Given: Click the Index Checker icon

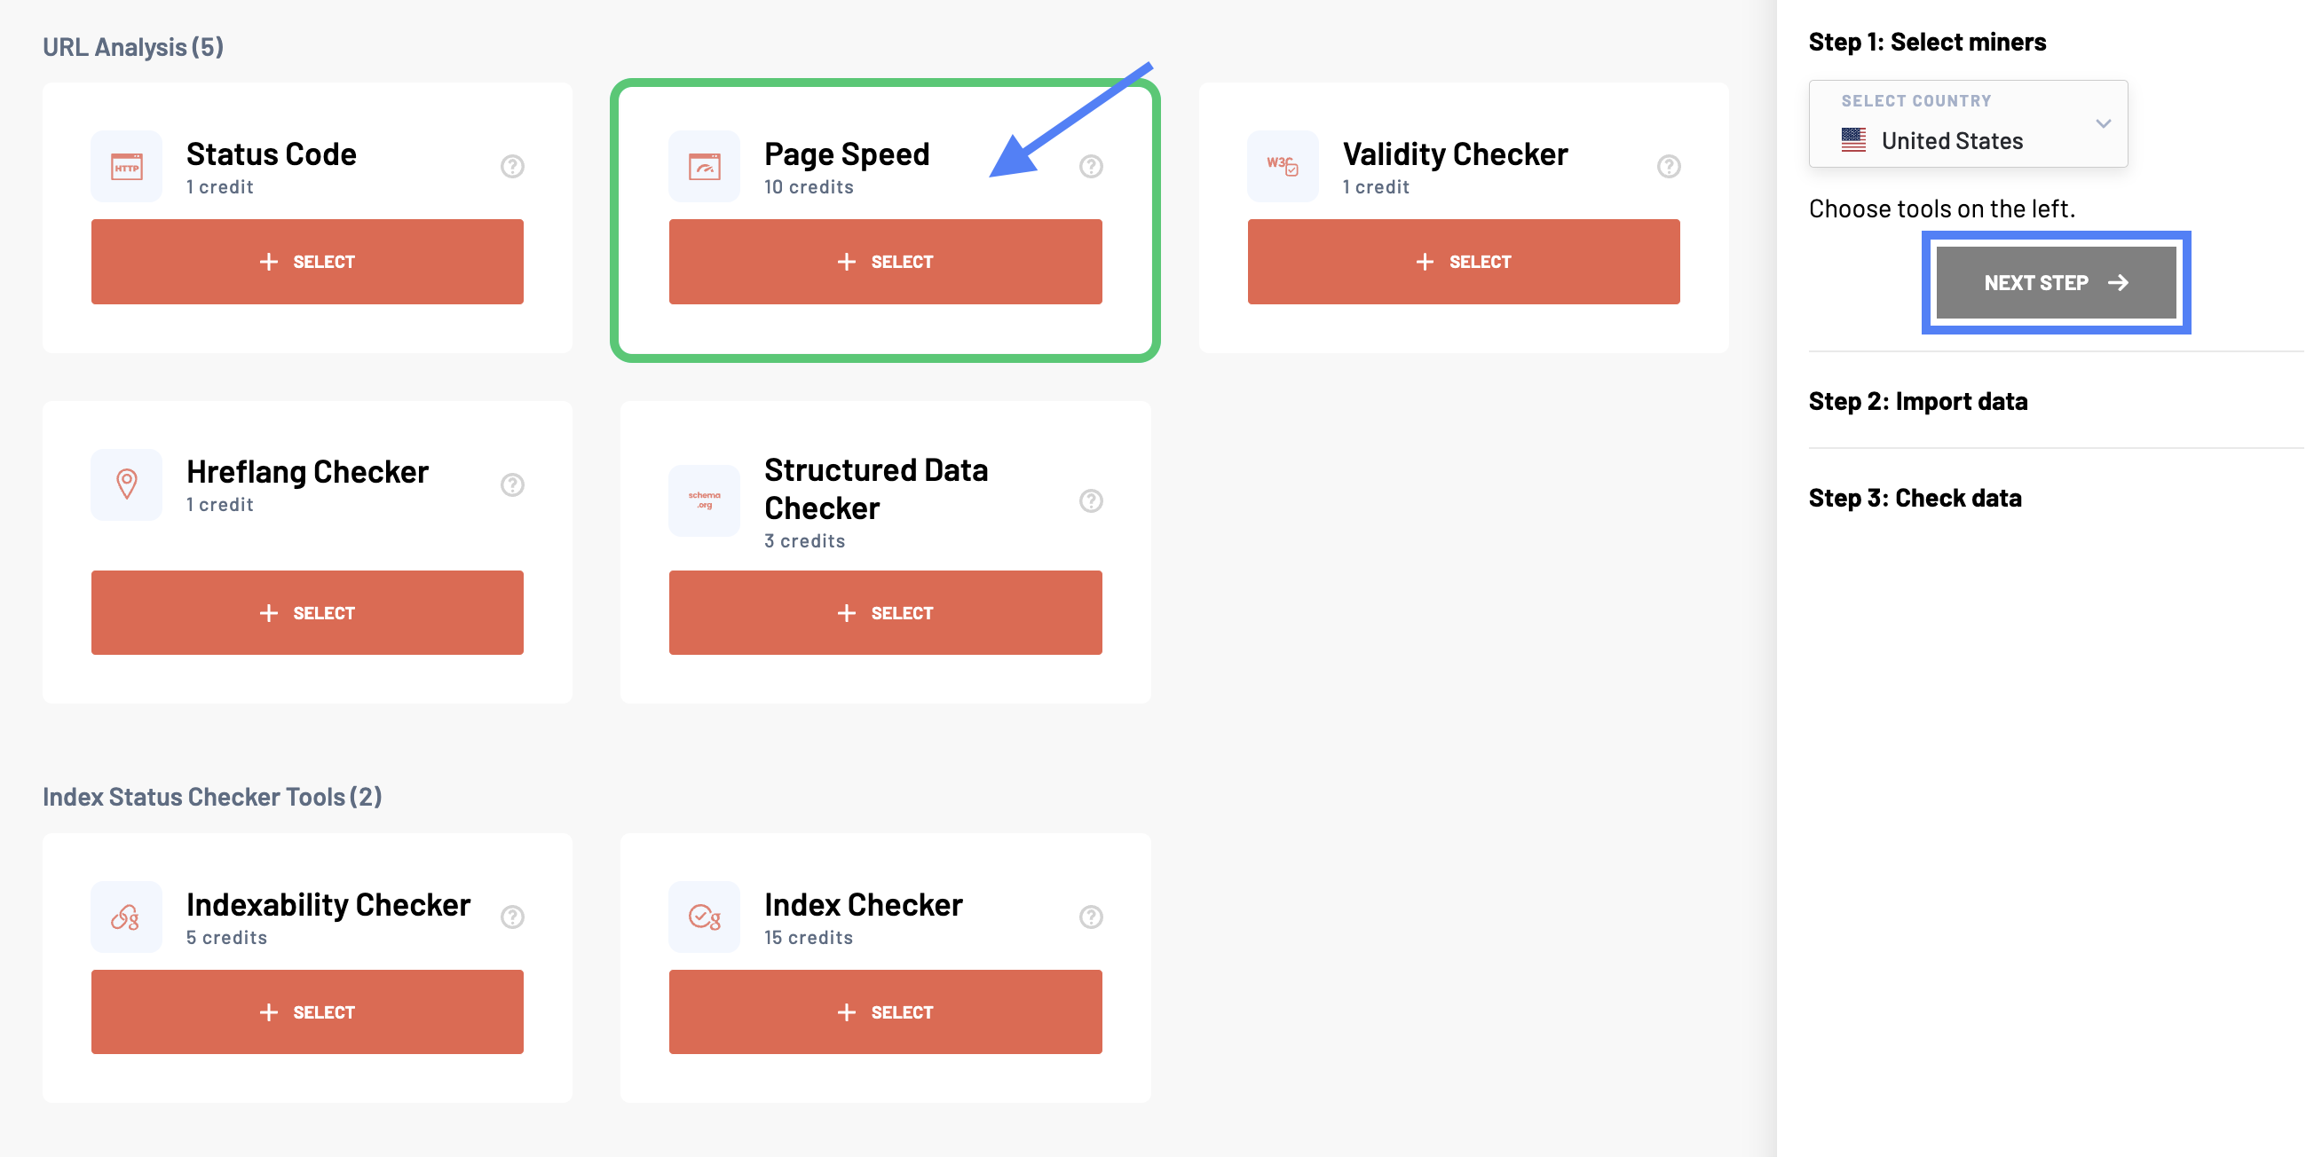Looking at the screenshot, I should tap(704, 917).
